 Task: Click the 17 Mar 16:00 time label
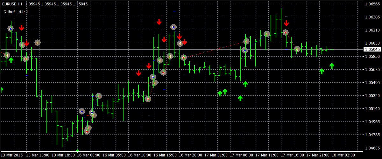(293, 155)
